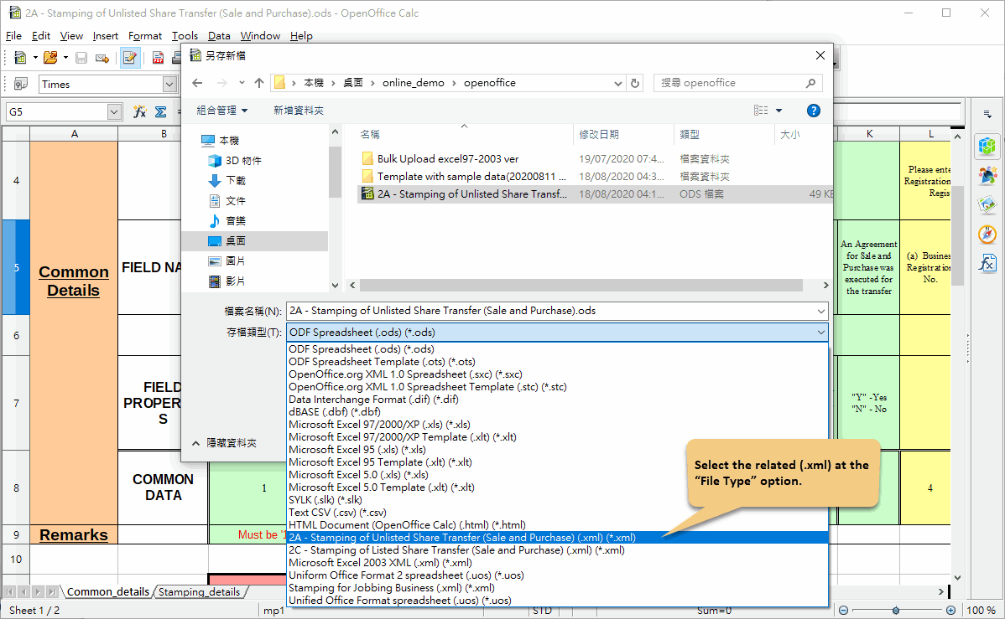Click the Save floppy disk icon

coord(81,58)
